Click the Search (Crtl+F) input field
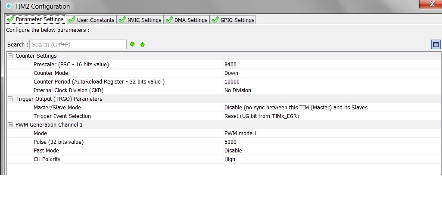The image size is (442, 214). [78, 44]
